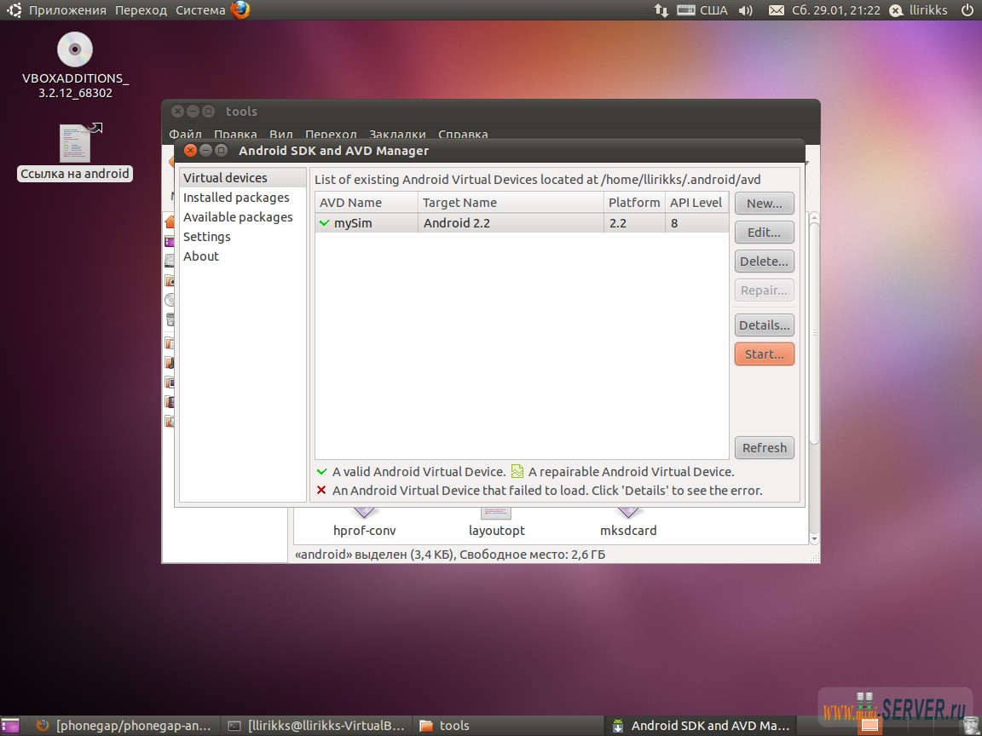Switch to the phonegap Firefox taskbar item
The height and width of the screenshot is (736, 982).
click(124, 726)
